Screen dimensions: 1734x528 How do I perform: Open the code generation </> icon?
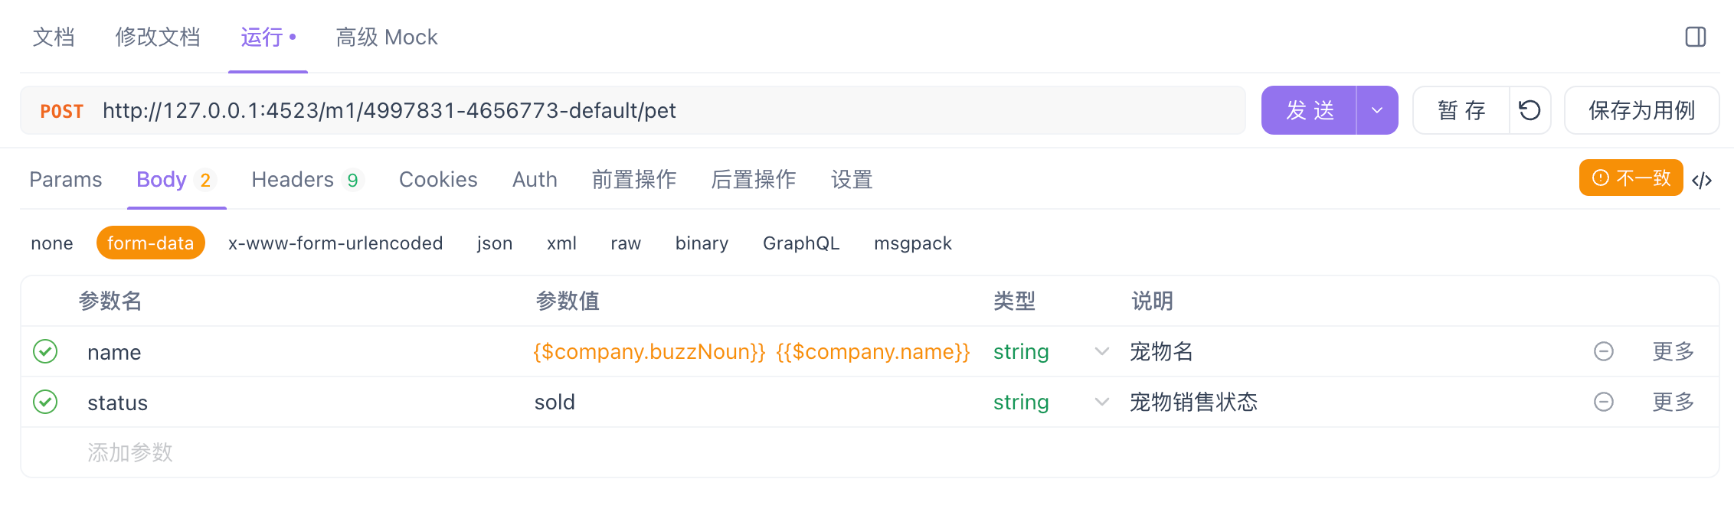(x=1702, y=180)
